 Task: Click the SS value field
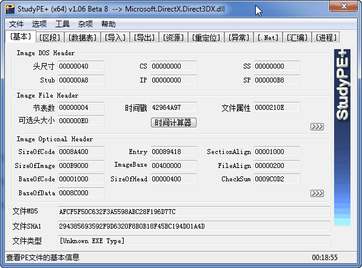(277, 66)
